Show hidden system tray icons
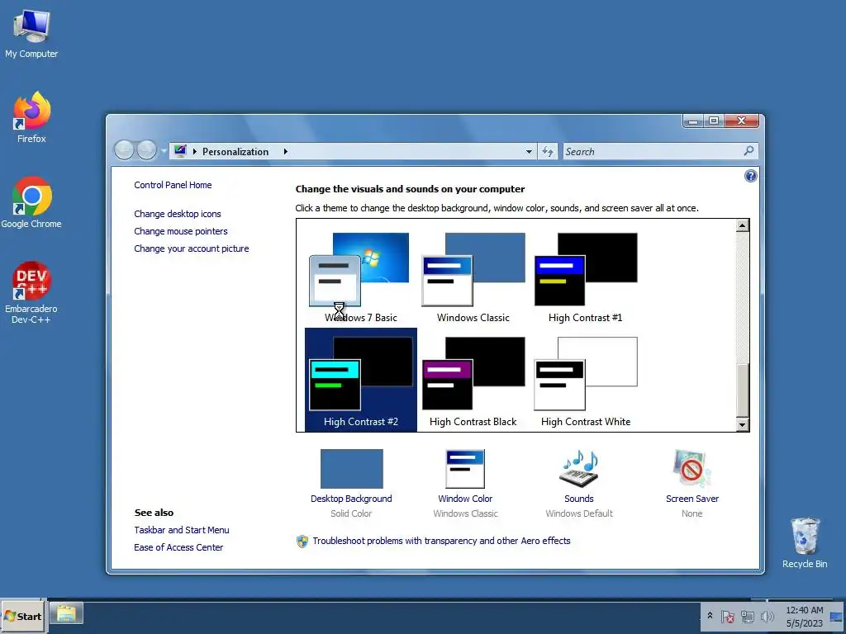Screen dimensions: 846x634 tap(710, 616)
